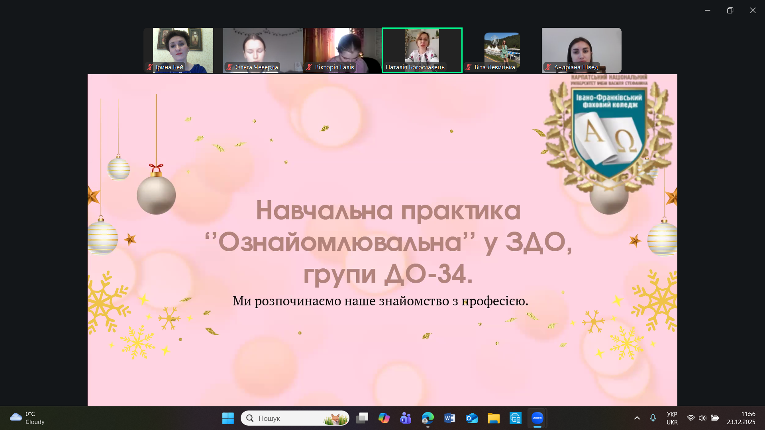This screenshot has width=765, height=430.
Task: Open the clock and date panel
Action: coord(741,418)
